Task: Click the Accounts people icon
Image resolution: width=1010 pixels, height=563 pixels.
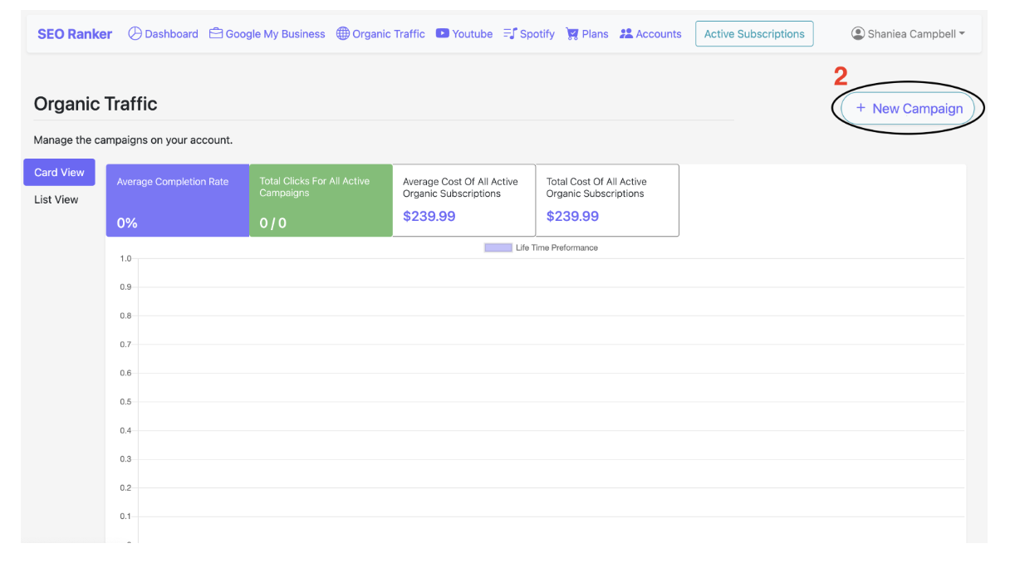Action: point(626,34)
